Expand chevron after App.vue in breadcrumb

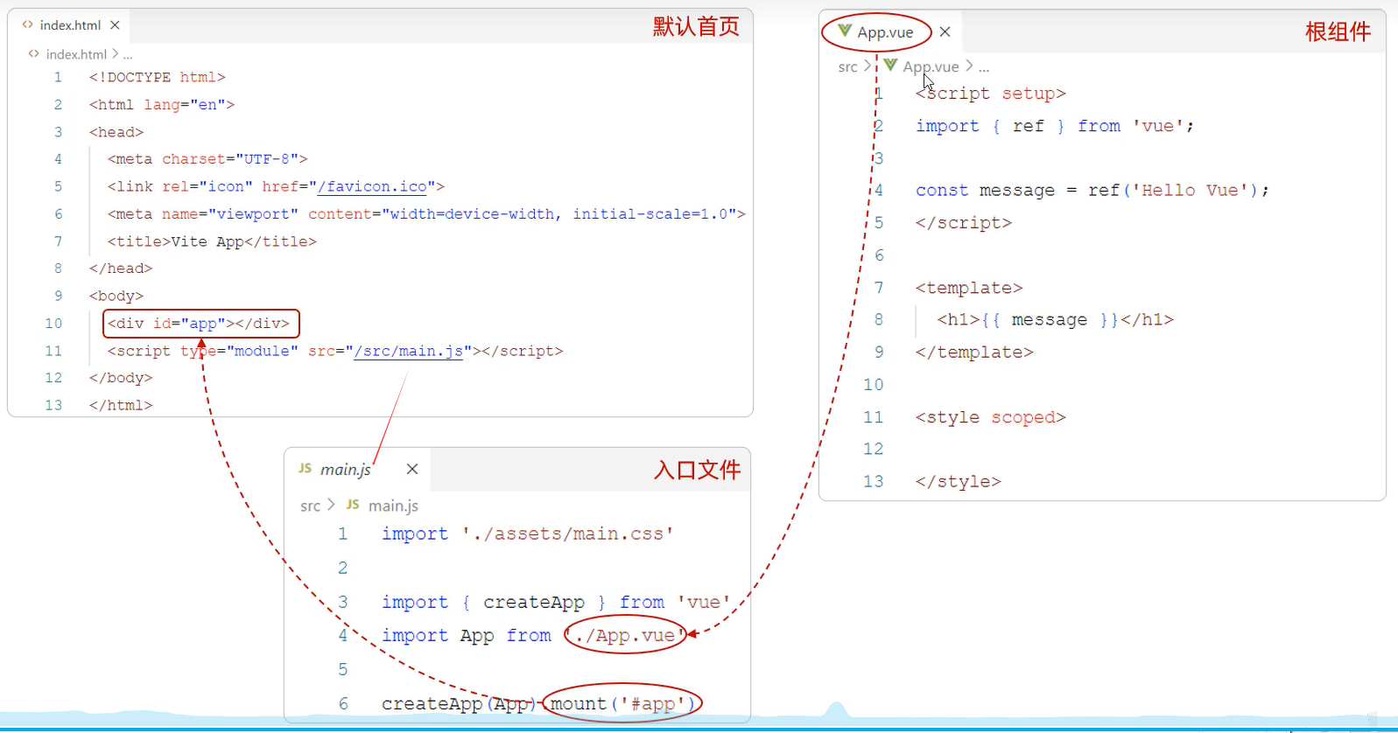point(969,66)
